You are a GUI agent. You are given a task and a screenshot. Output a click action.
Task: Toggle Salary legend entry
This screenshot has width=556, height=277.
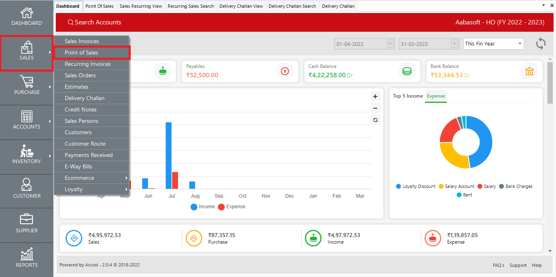pos(487,186)
